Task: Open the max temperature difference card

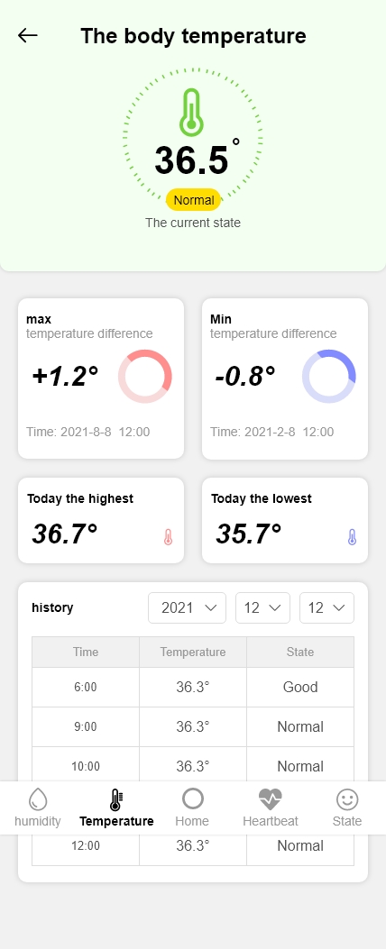Action: coord(101,379)
